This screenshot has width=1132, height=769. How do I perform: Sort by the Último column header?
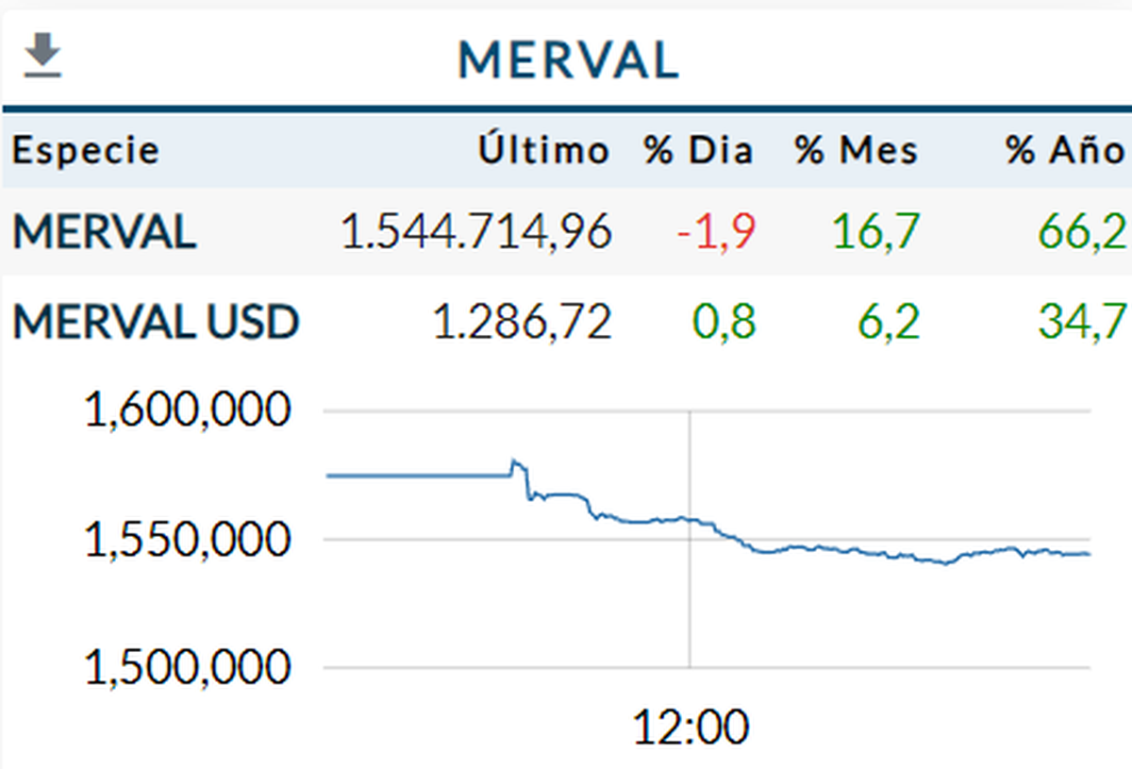click(543, 151)
